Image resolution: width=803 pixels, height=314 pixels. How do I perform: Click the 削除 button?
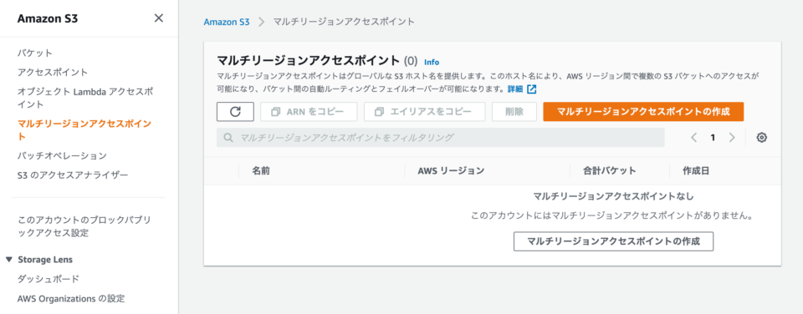tap(514, 111)
